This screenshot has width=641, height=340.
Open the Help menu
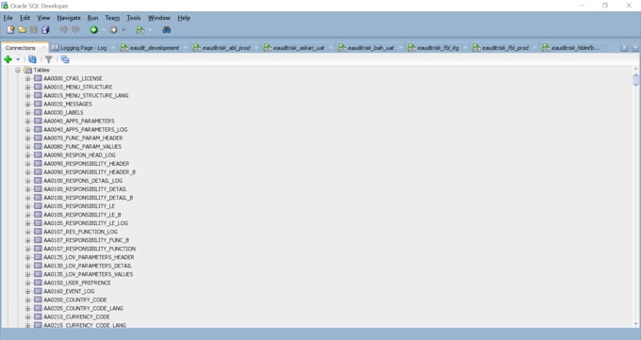click(184, 18)
